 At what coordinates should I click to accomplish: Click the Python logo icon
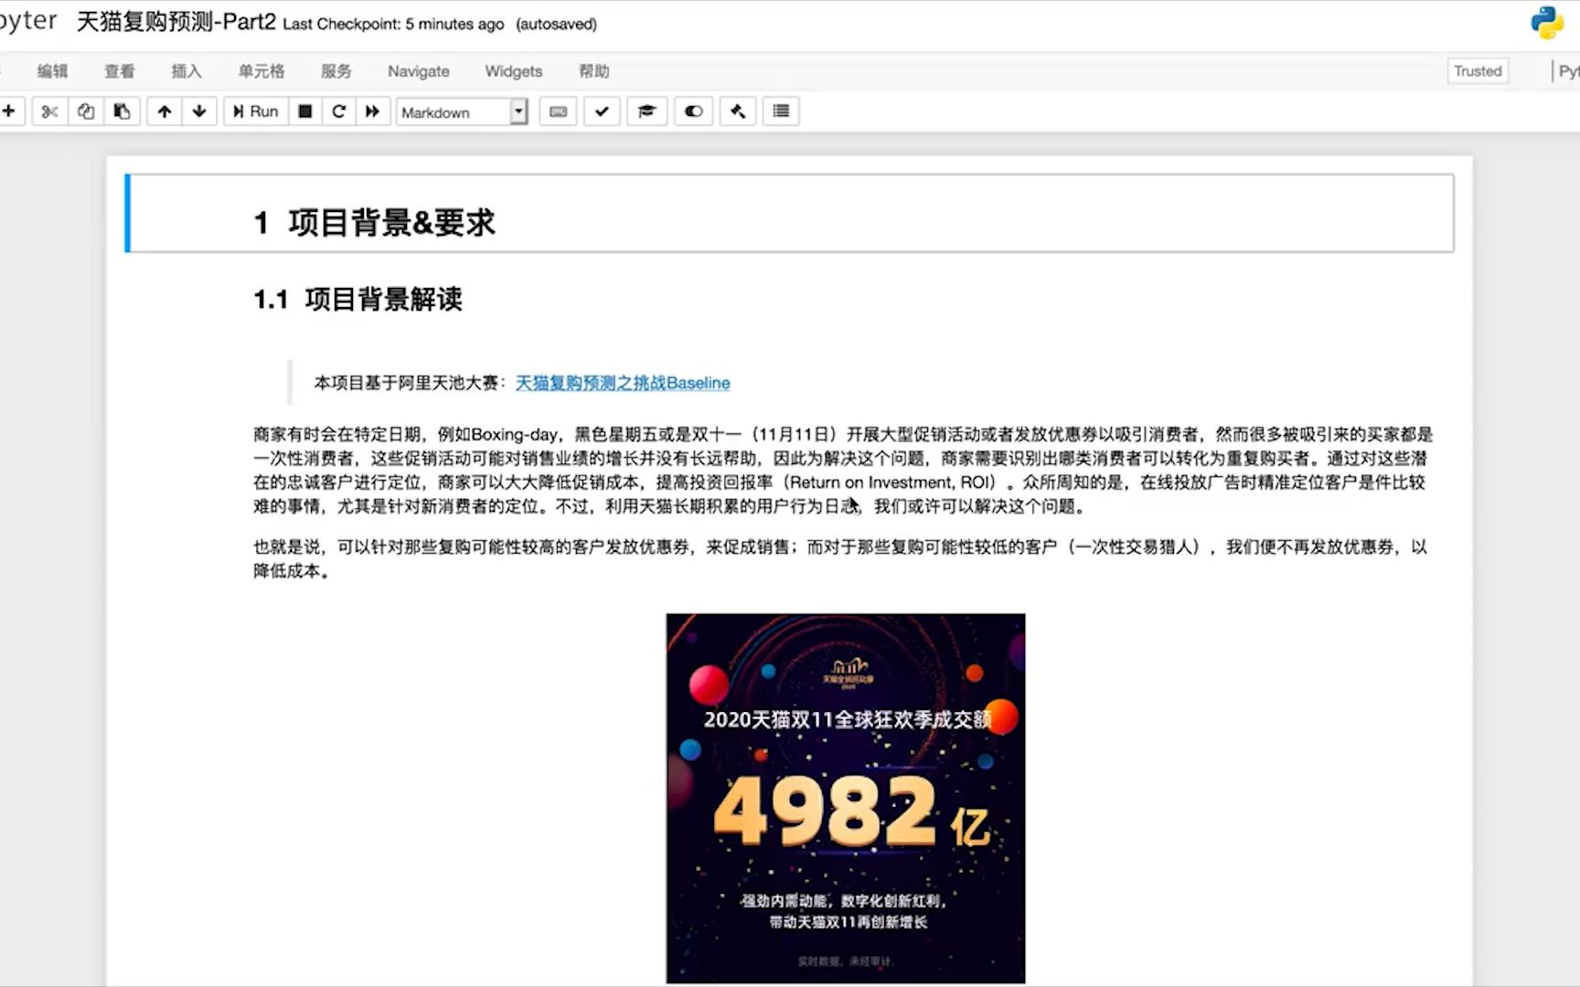click(1547, 24)
